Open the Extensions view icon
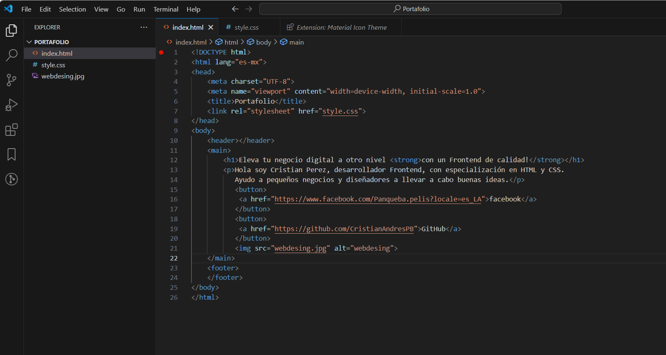Image resolution: width=666 pixels, height=355 pixels. coord(12,130)
